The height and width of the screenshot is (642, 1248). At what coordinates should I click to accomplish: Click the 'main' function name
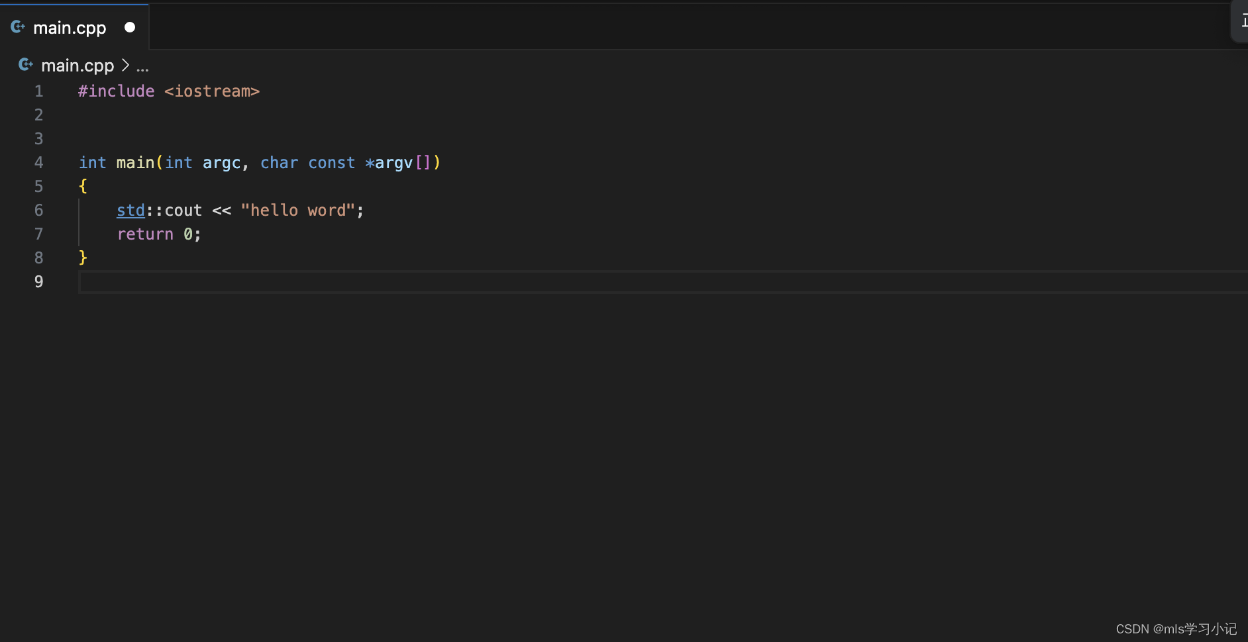[x=135, y=163]
